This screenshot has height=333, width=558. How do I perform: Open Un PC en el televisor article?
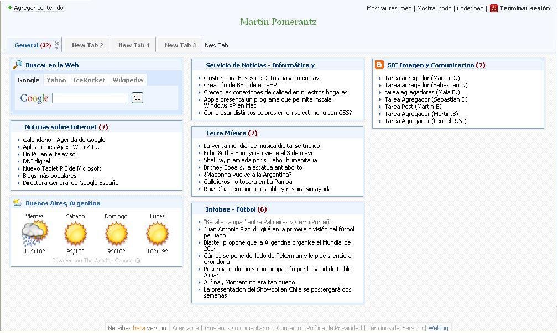tap(50, 154)
